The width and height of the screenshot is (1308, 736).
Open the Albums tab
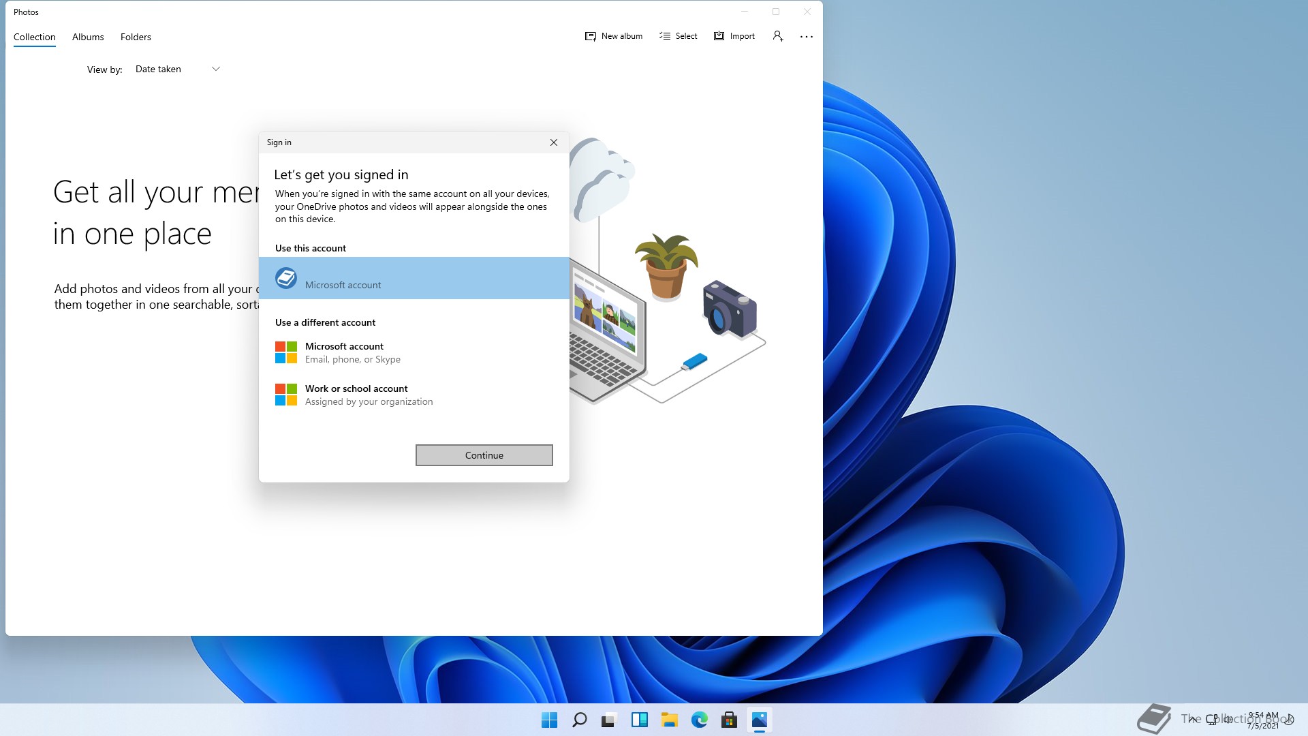(88, 37)
